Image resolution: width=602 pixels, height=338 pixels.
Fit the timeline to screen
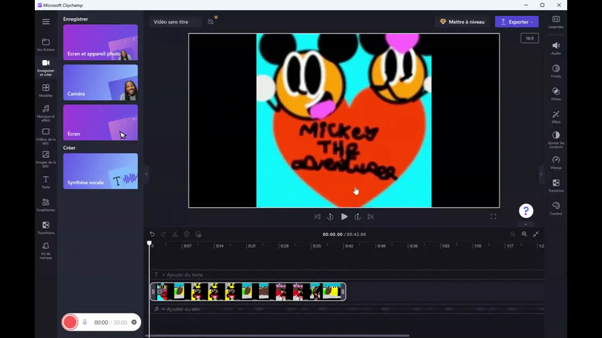click(536, 234)
